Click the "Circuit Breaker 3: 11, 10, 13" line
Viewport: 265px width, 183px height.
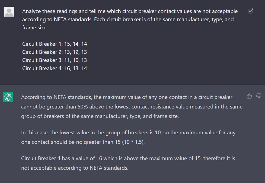pyautogui.click(x=55, y=60)
